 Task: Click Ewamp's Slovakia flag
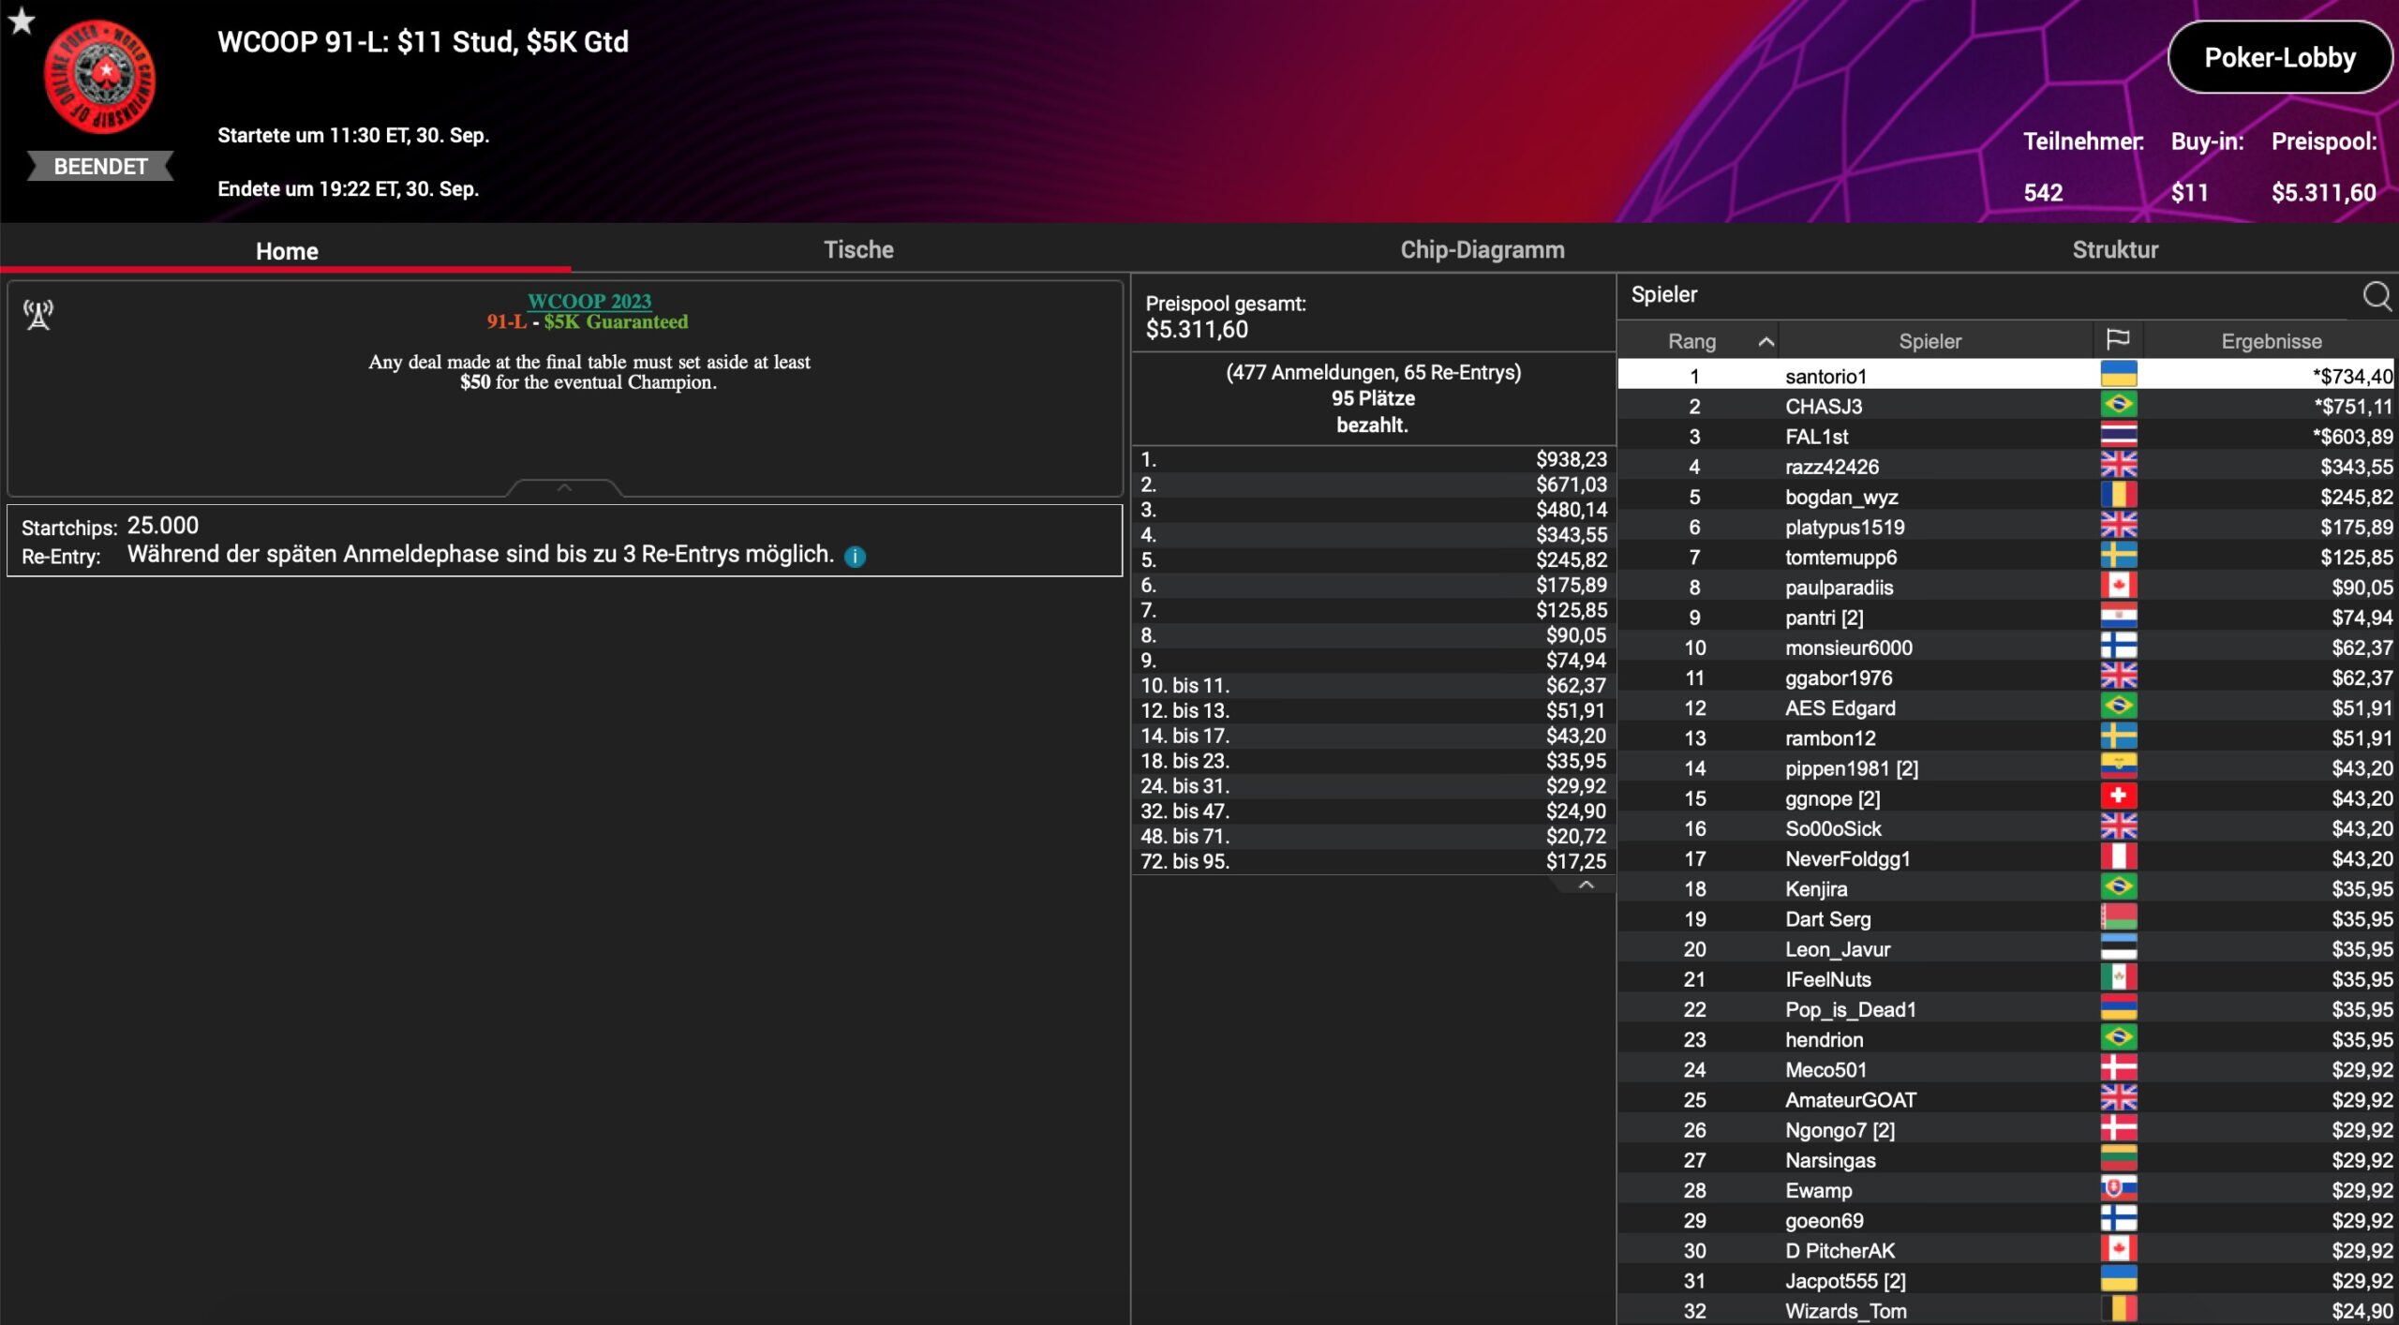coord(2118,1188)
